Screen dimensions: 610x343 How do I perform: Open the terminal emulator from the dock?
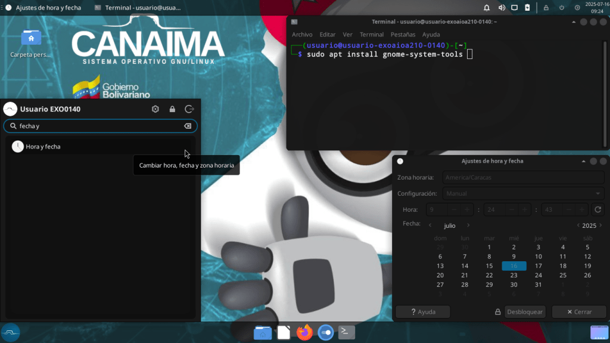[347, 332]
